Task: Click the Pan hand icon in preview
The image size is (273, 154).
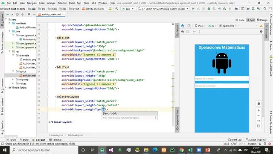Action: coord(259,104)
